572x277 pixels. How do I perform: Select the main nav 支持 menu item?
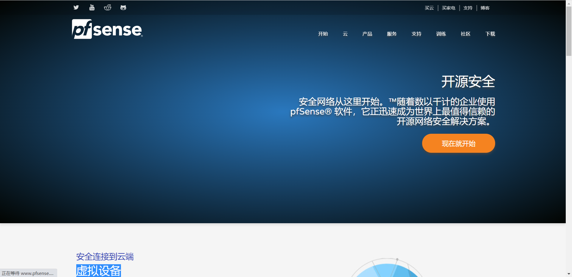tap(416, 34)
